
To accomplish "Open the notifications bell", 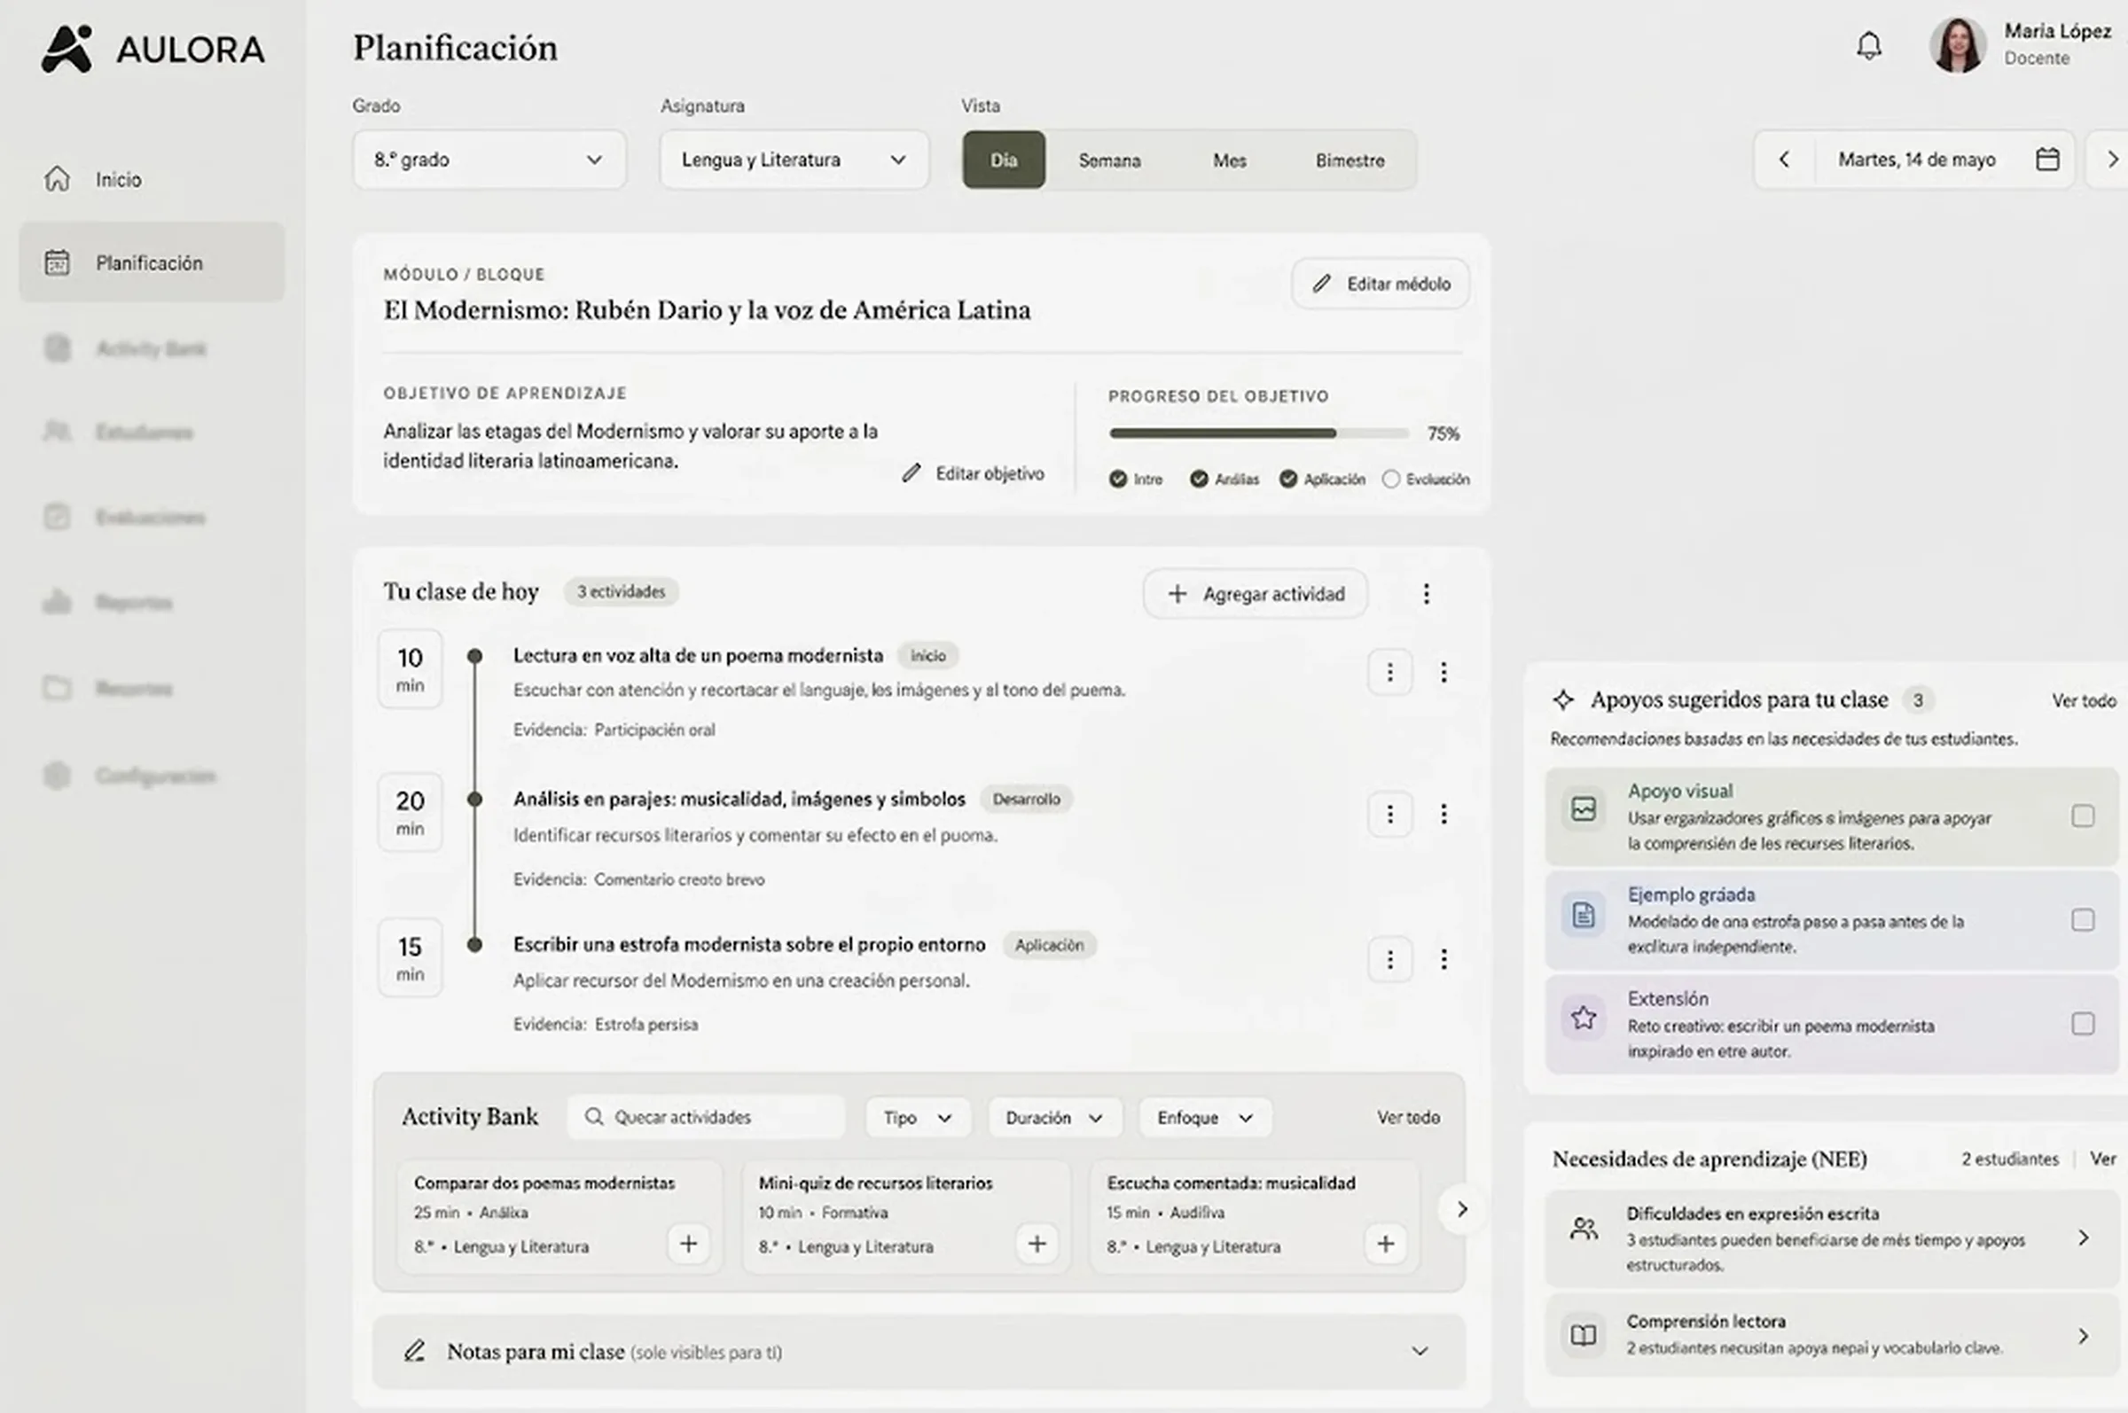I will (x=1868, y=46).
